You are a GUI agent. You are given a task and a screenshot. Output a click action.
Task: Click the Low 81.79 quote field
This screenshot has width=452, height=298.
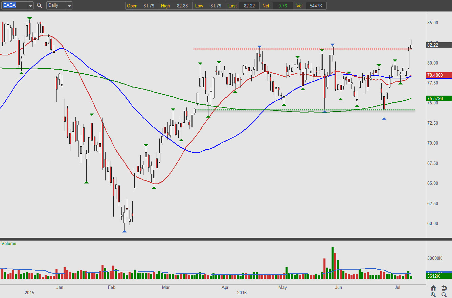click(x=209, y=6)
